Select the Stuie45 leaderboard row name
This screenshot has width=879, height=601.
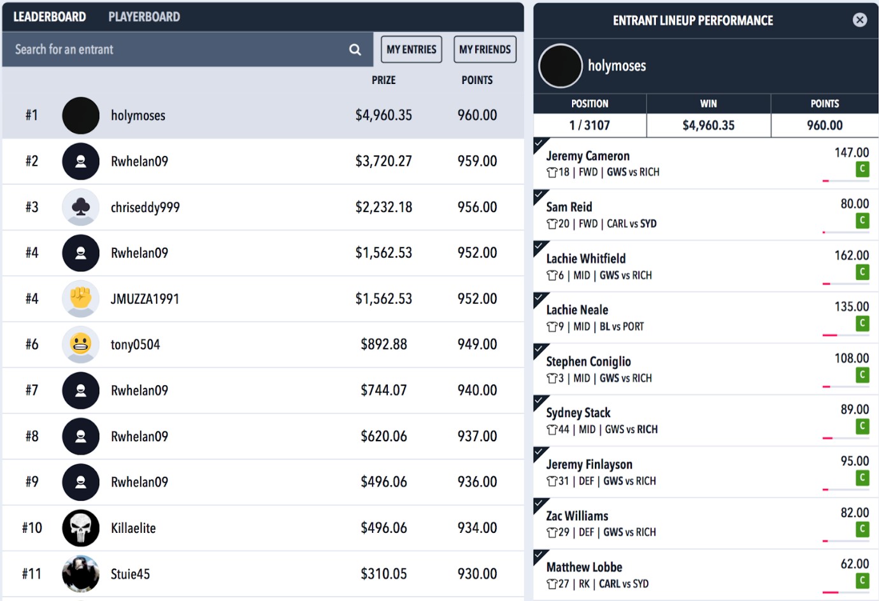pyautogui.click(x=131, y=574)
